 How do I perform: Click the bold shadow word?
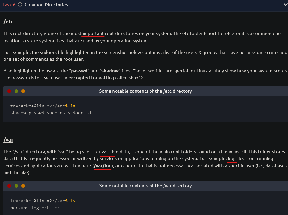coord(110,71)
